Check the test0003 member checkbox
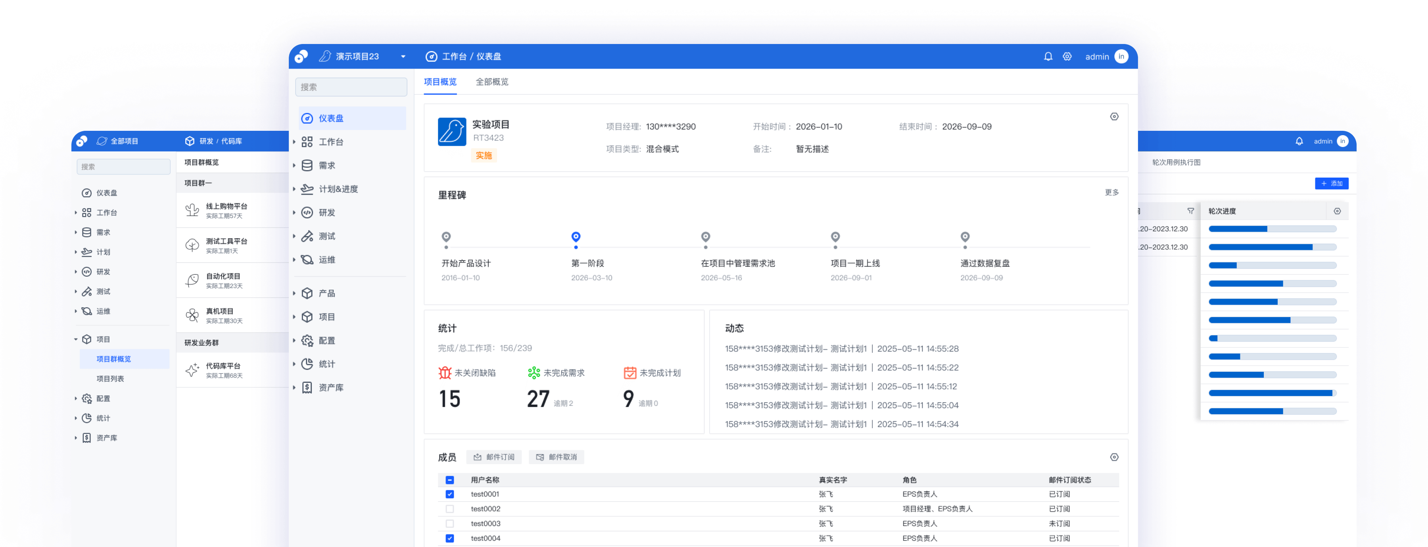The width and height of the screenshot is (1428, 547). pyautogui.click(x=449, y=524)
